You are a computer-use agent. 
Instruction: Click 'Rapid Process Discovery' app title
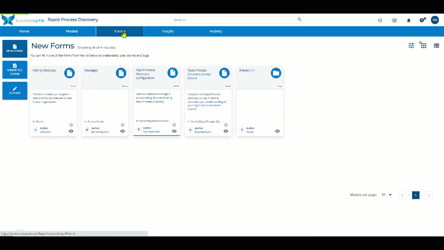coord(73,20)
